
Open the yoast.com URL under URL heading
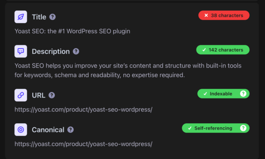click(83, 110)
